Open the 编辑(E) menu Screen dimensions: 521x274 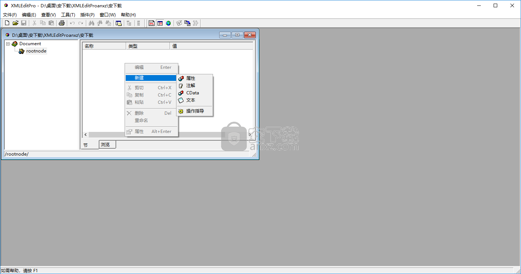pos(29,15)
